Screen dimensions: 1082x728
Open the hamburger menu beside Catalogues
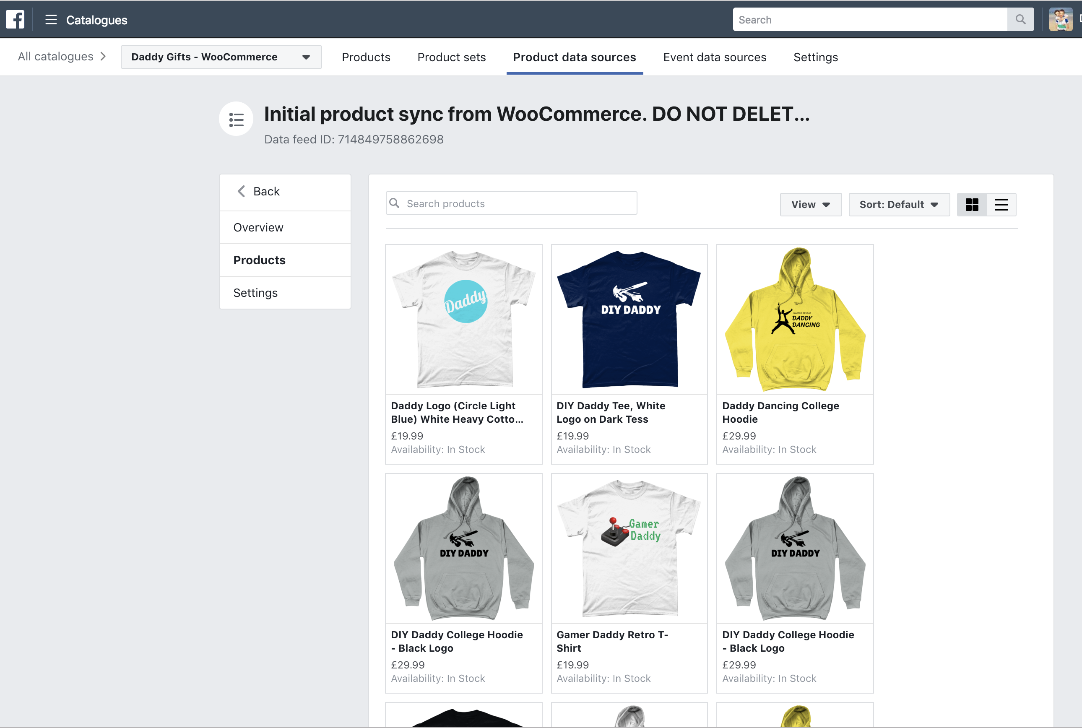point(51,19)
